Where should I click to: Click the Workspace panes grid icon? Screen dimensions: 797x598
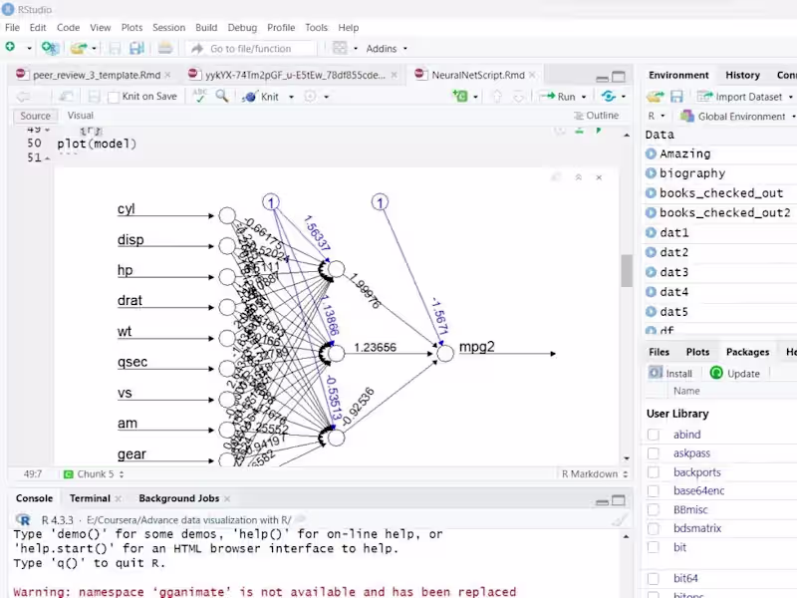340,48
